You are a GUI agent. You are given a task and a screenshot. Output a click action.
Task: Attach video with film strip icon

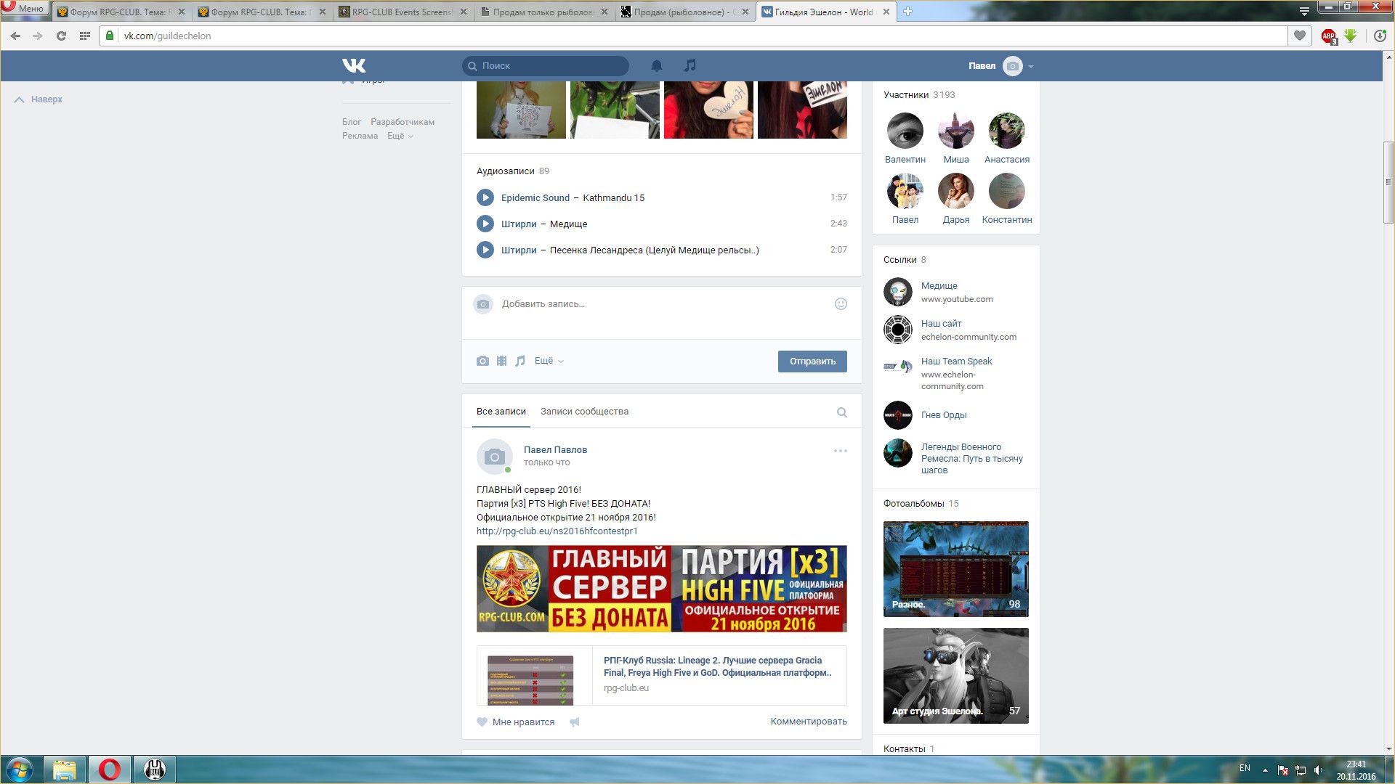click(501, 361)
